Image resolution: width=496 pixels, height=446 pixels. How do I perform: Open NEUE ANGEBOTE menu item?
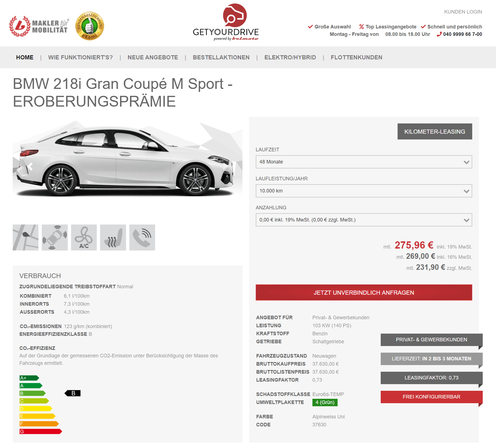point(153,57)
